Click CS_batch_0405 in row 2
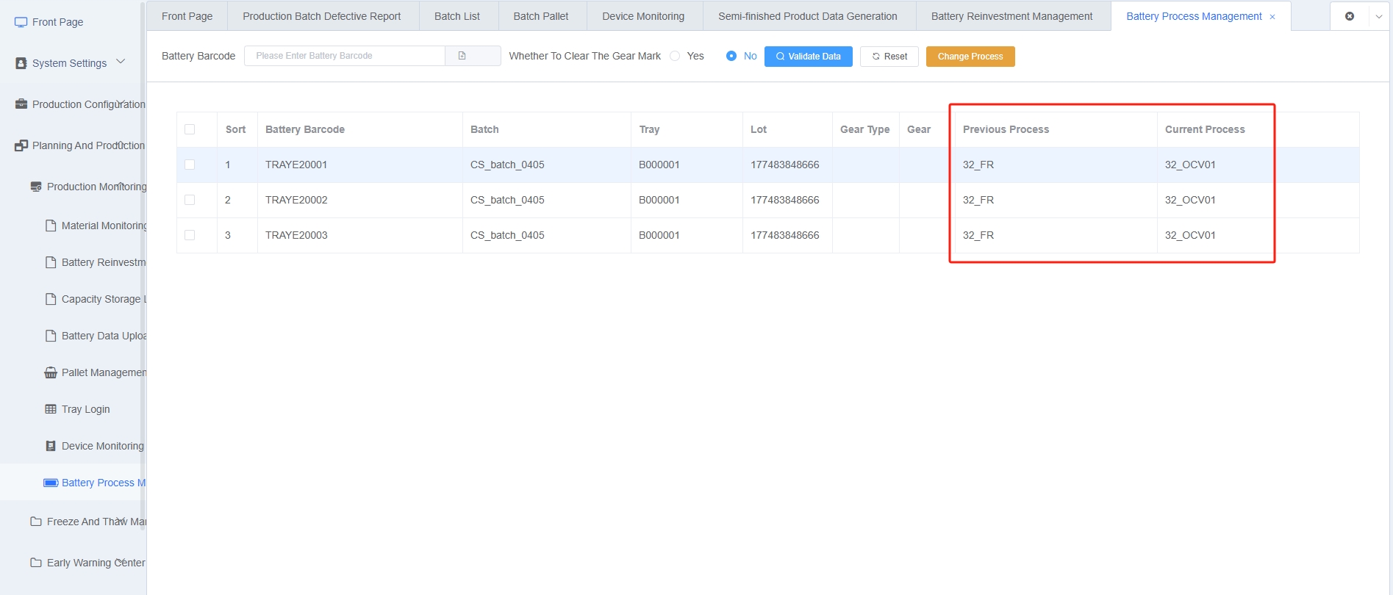Viewport: 1393px width, 595px height. 507,200
